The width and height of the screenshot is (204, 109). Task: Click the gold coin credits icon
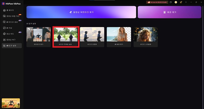point(176,2)
